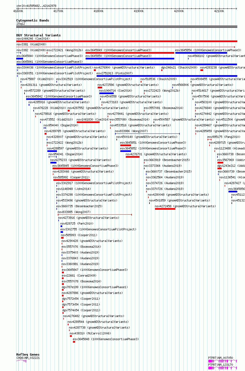Click dgv787e199 1000GenomesConsortiumPhase1 label
Viewport: 245px width, 371px height.
click(95, 287)
